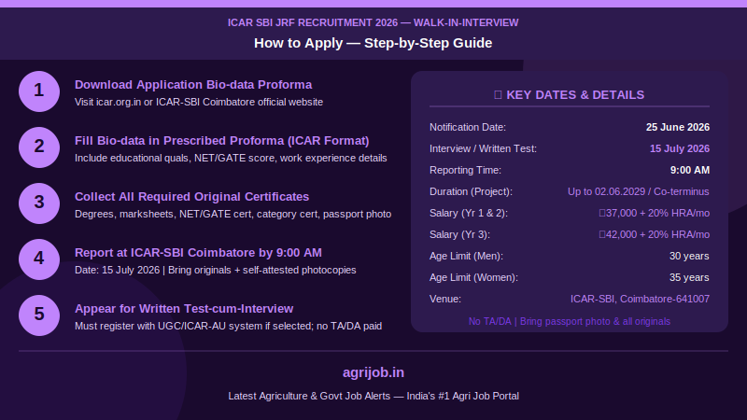Click 'Appear for Written Test-cum-Interview' heading
747x420 pixels.
point(184,309)
